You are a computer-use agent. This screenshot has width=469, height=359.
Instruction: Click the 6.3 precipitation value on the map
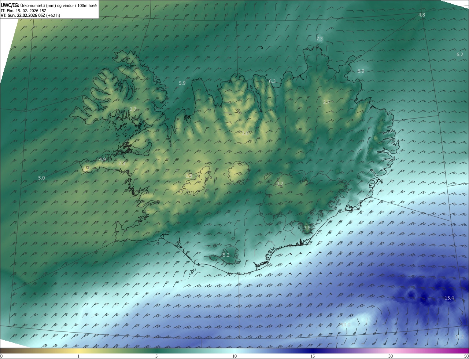pyautogui.click(x=272, y=81)
